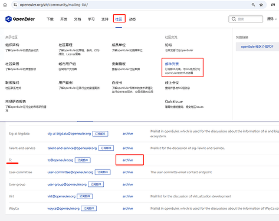Open 城市用户组 menu entry

coord(67,64)
